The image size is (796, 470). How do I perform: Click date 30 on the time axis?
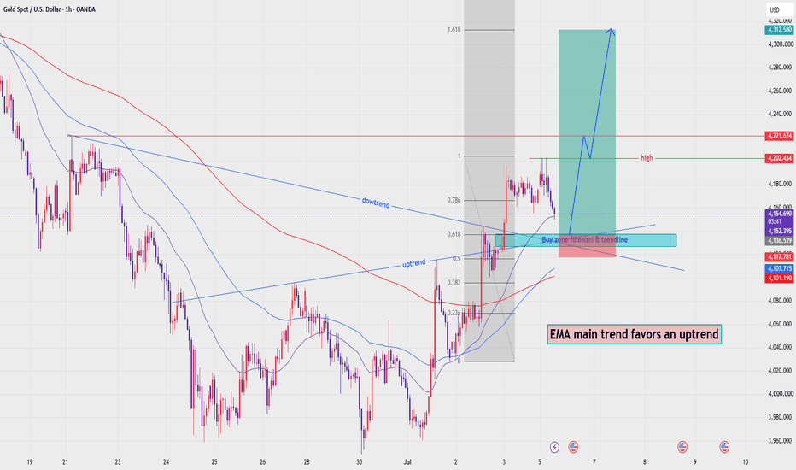coord(359,461)
